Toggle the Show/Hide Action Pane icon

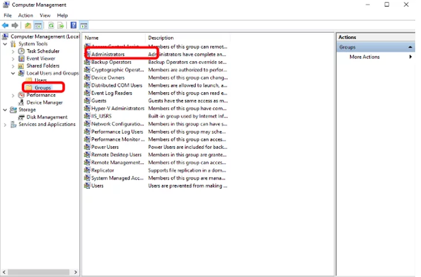pyautogui.click(x=84, y=25)
